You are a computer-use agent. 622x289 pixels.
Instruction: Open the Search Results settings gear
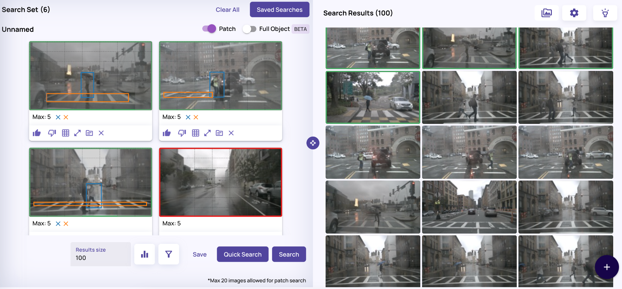[574, 13]
